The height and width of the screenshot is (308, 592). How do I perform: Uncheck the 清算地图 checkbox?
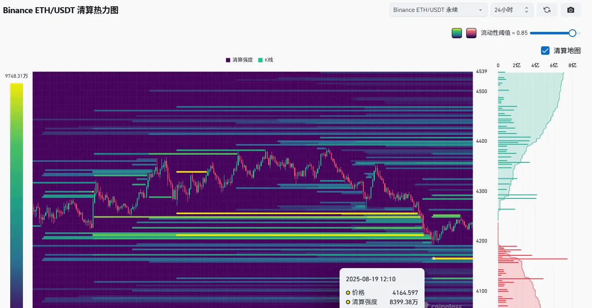545,51
